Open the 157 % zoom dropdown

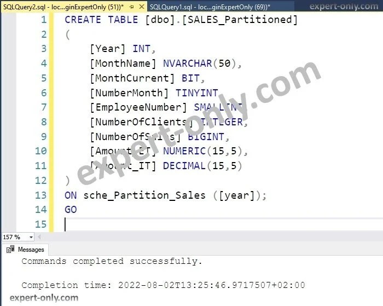(31, 237)
